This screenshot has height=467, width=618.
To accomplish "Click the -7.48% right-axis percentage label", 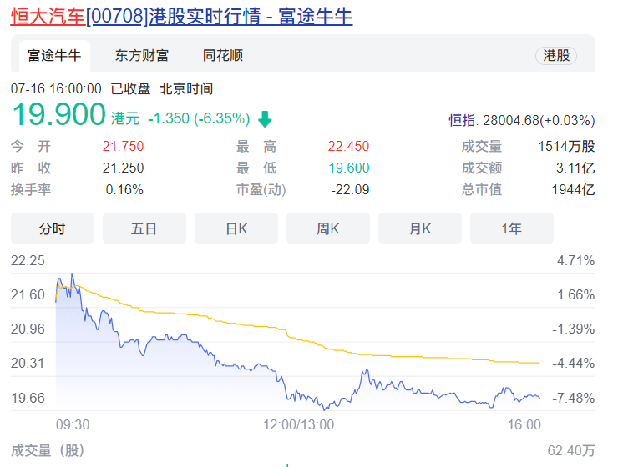I will (x=574, y=398).
